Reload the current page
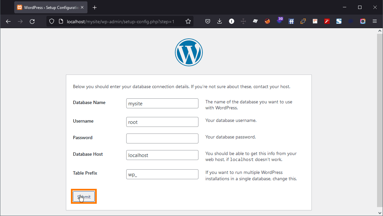The width and height of the screenshot is (383, 216). [32, 22]
